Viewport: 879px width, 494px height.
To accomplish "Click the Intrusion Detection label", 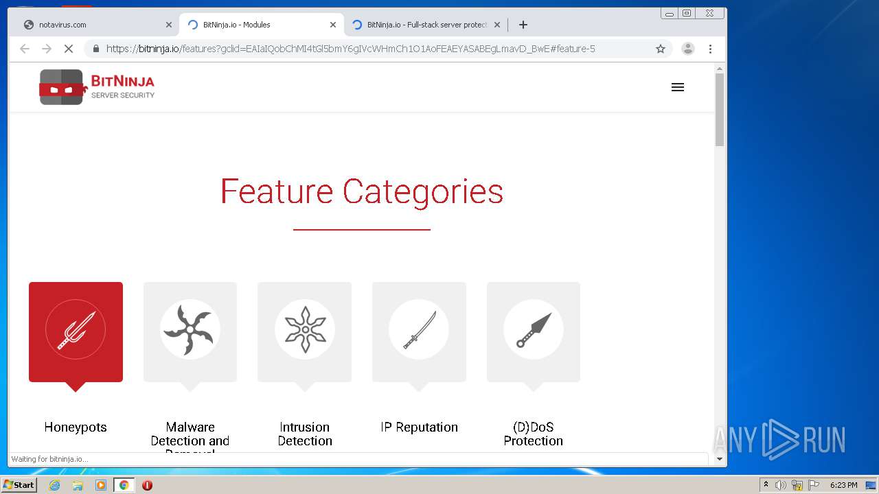I will click(x=305, y=434).
